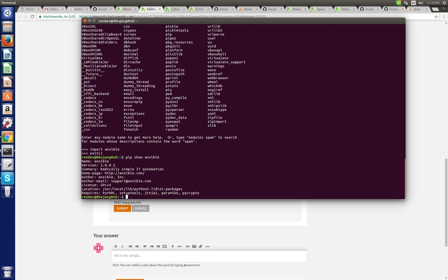Click 'Version: 2.0.0.2' in terminal output
The height and width of the screenshot is (280, 448).
pos(98,165)
